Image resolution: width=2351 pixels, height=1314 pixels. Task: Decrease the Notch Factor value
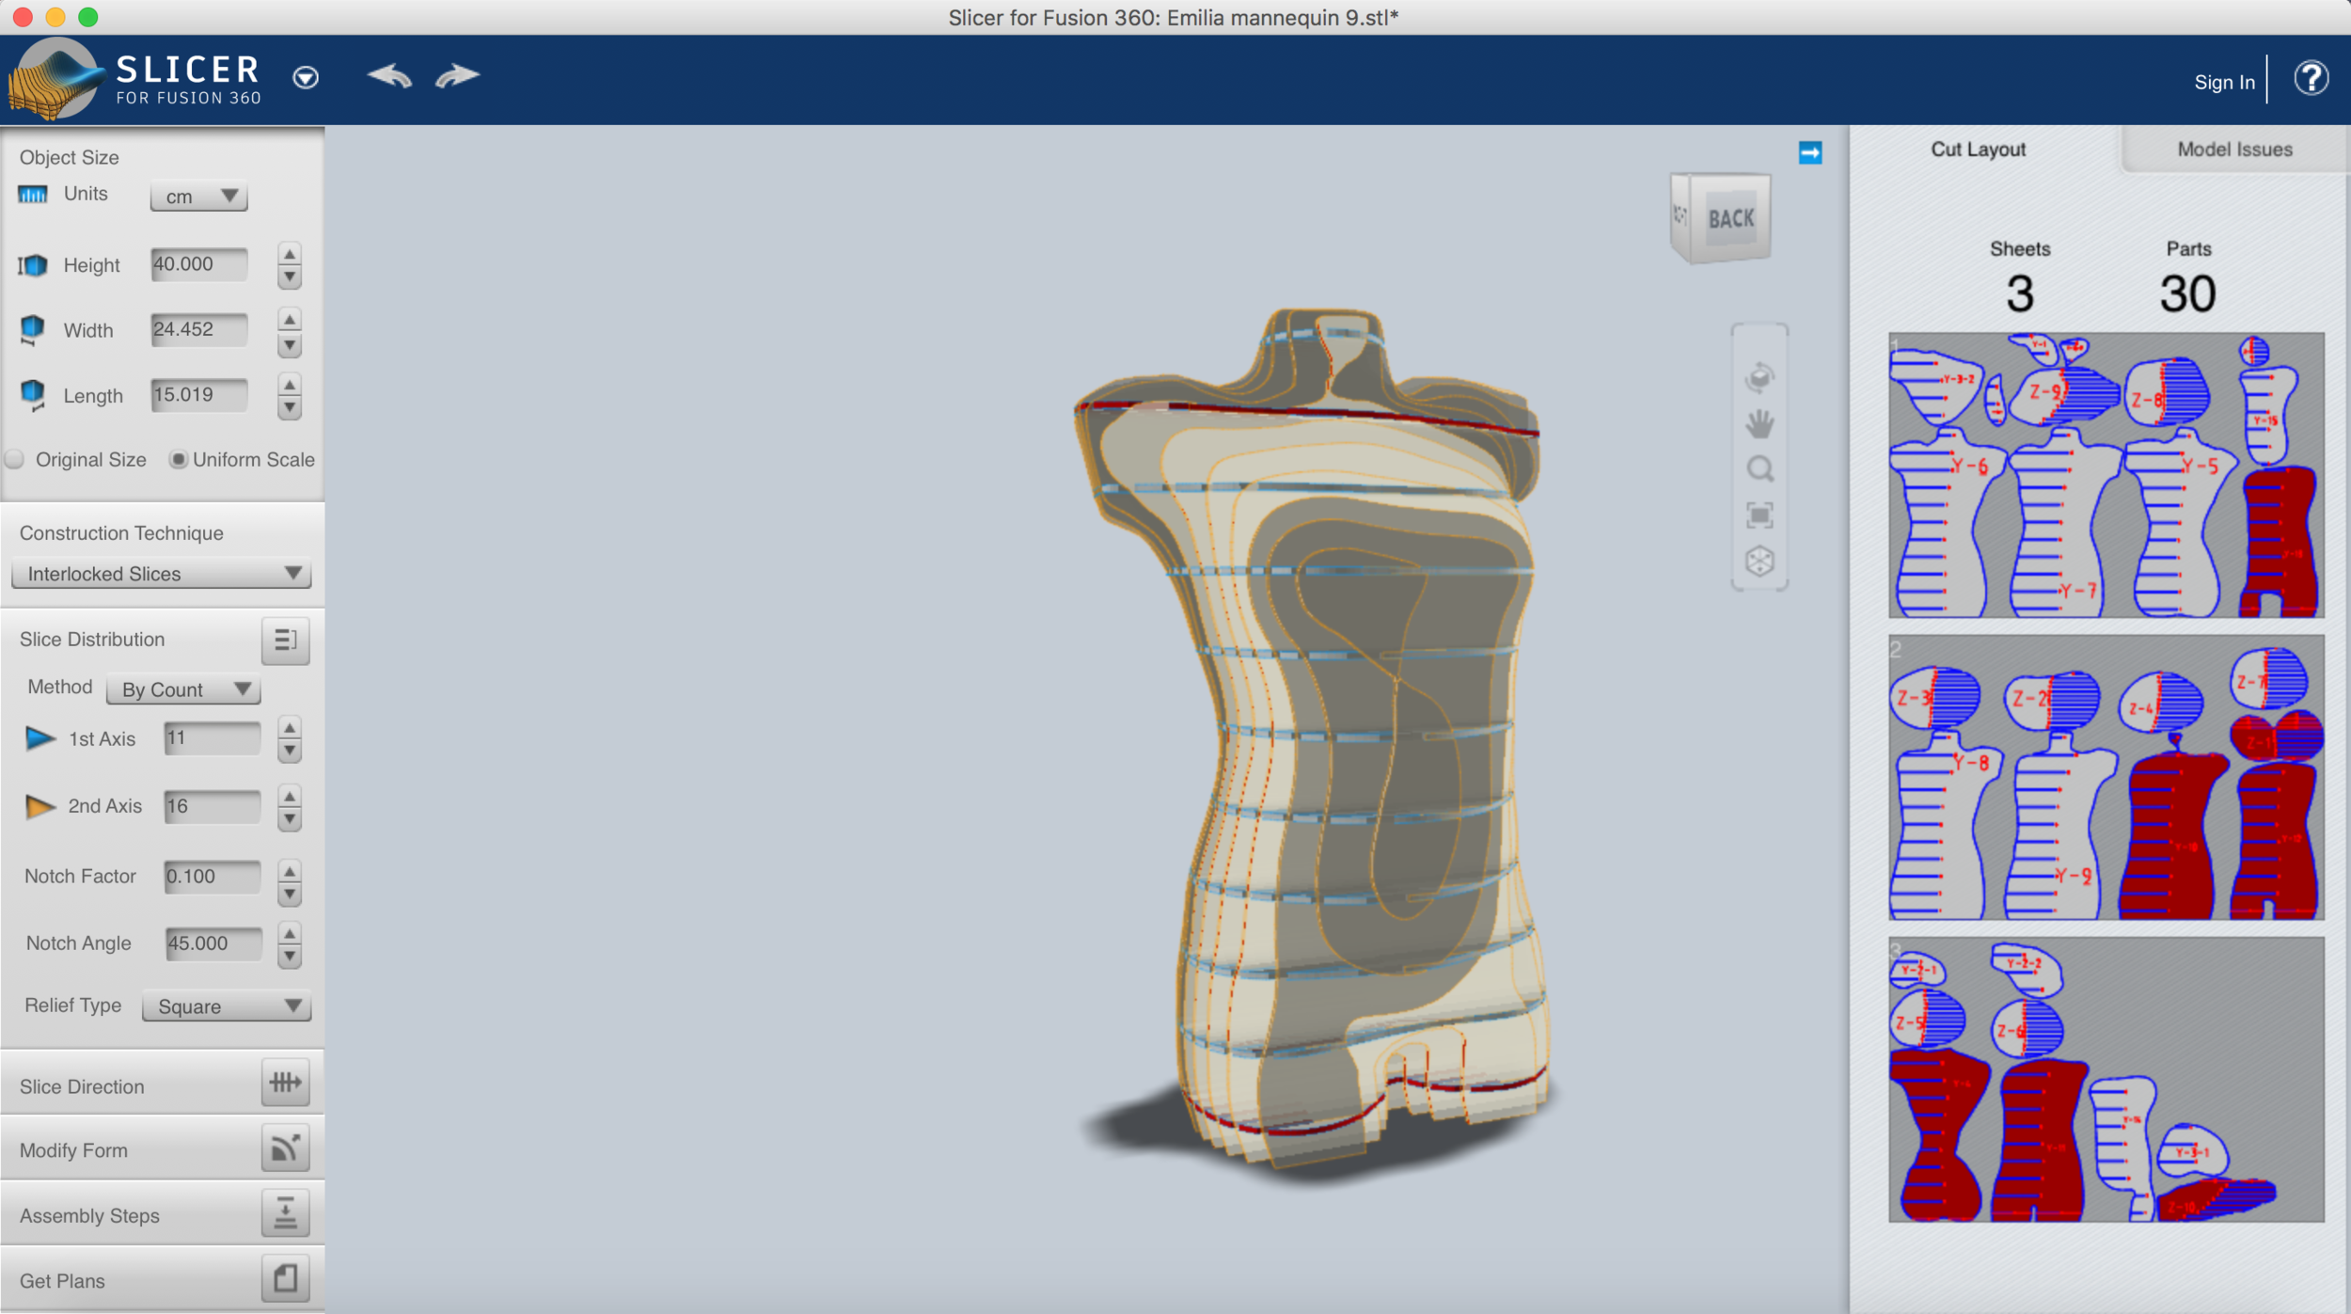[x=290, y=894]
